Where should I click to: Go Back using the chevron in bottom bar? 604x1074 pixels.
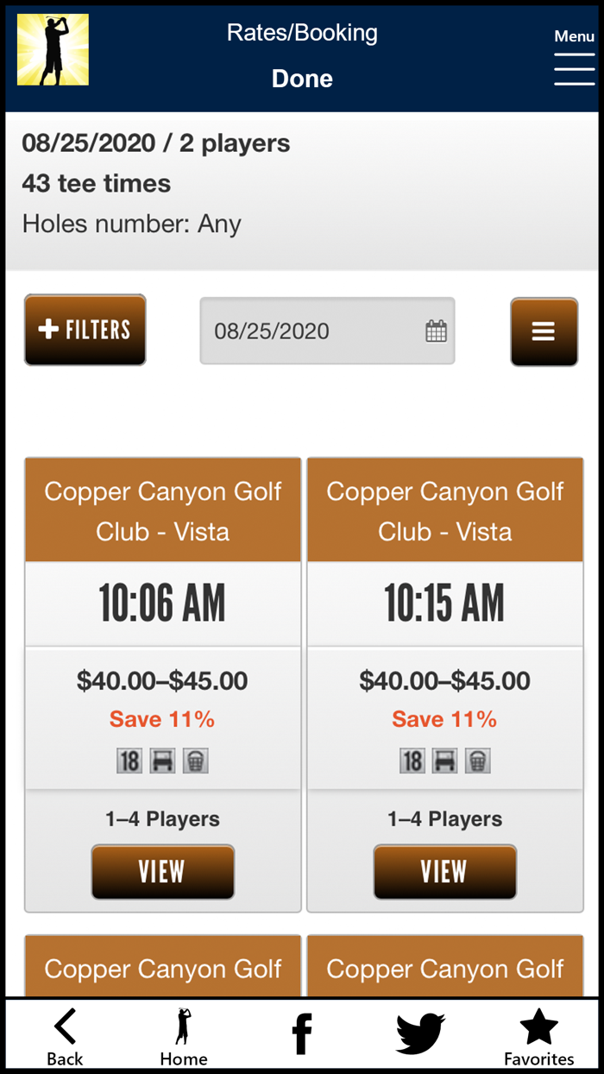click(x=65, y=1028)
